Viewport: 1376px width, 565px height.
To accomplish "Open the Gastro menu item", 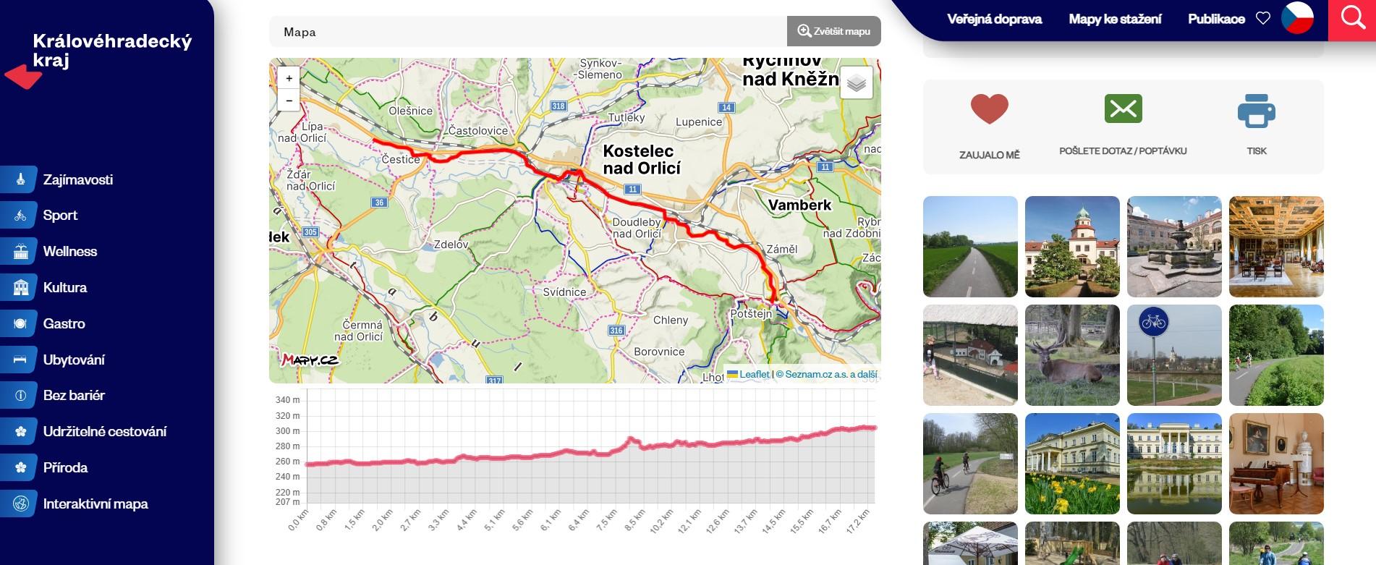I will tap(64, 323).
